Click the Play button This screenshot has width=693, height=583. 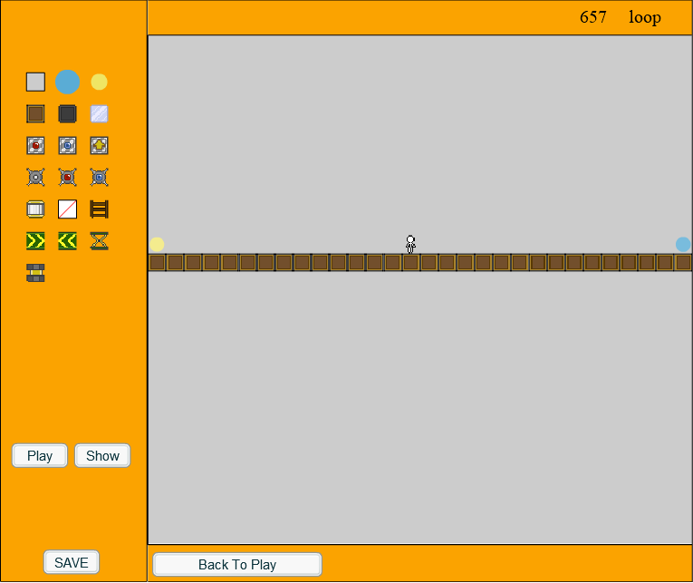[x=40, y=455]
